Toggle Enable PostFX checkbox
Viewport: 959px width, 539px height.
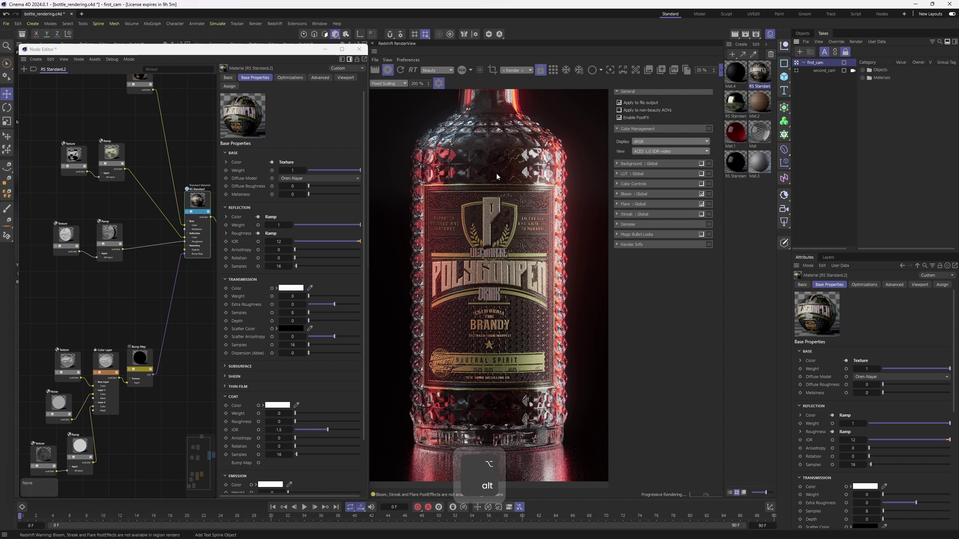[x=619, y=117]
